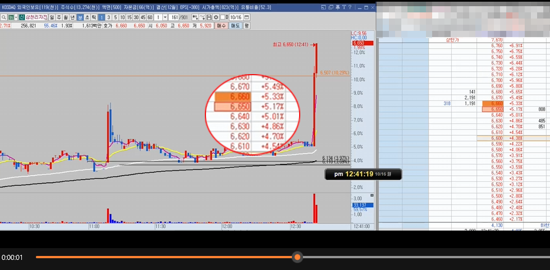
Task: Click the duplicate window title bar icon
Action: pos(331,7)
